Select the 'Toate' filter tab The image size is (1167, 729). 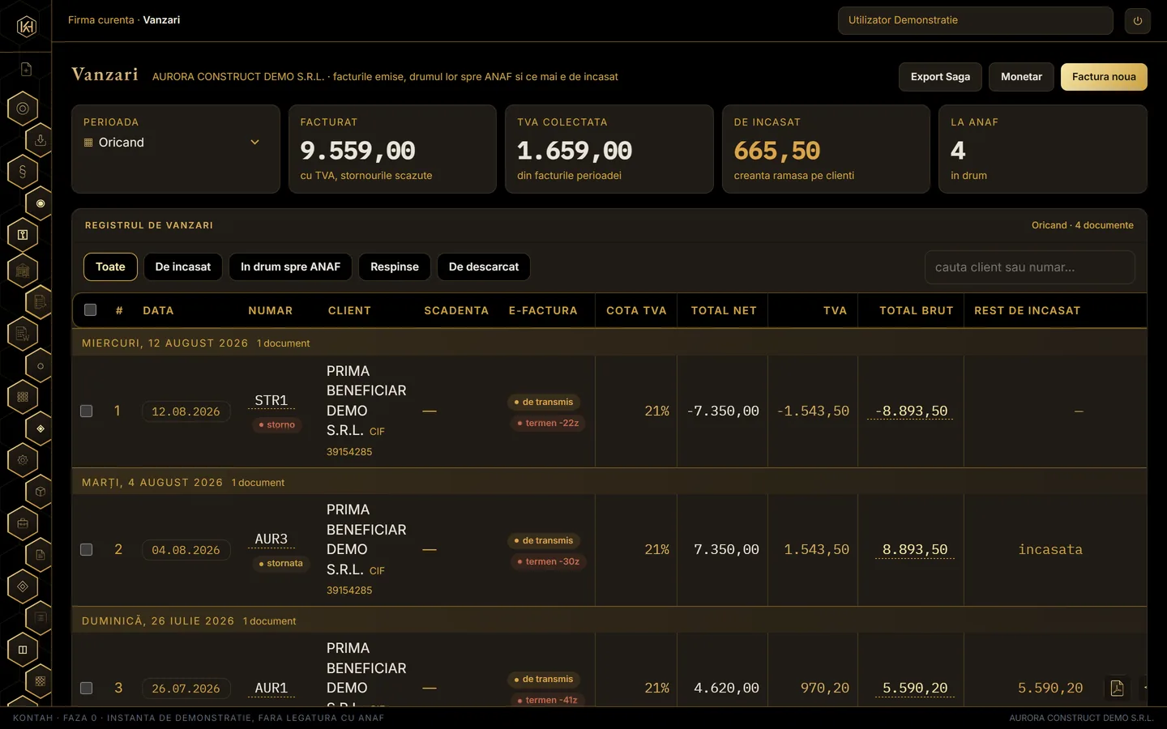pyautogui.click(x=110, y=267)
